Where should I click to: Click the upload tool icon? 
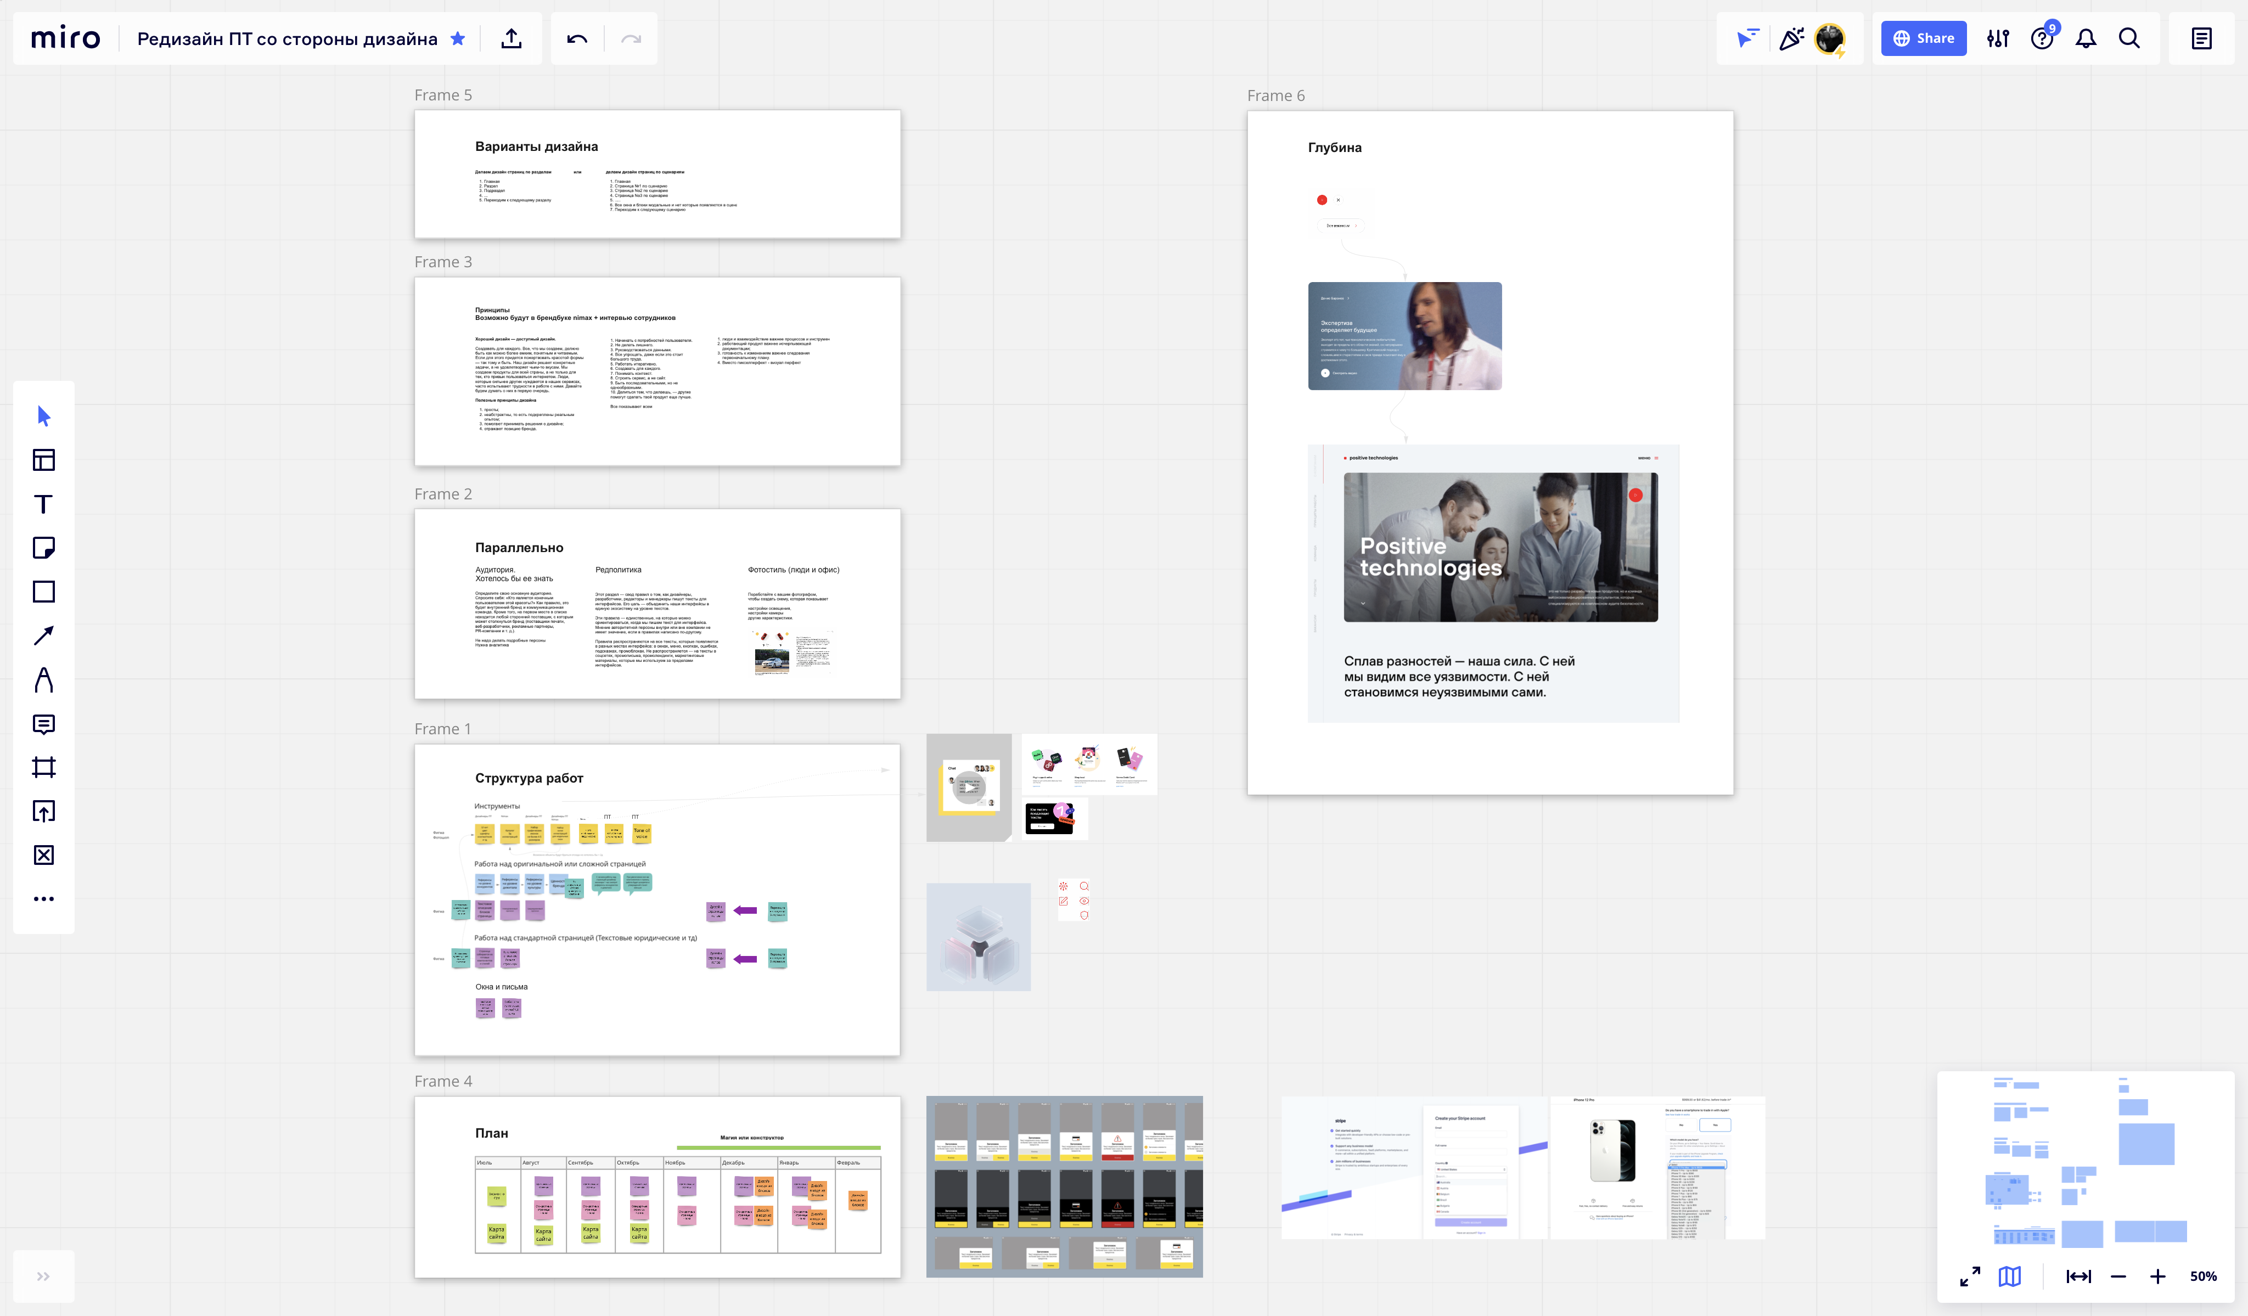point(44,811)
